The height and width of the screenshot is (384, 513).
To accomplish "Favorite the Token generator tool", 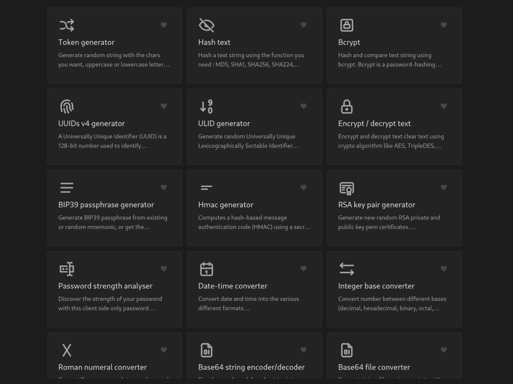I will point(164,25).
